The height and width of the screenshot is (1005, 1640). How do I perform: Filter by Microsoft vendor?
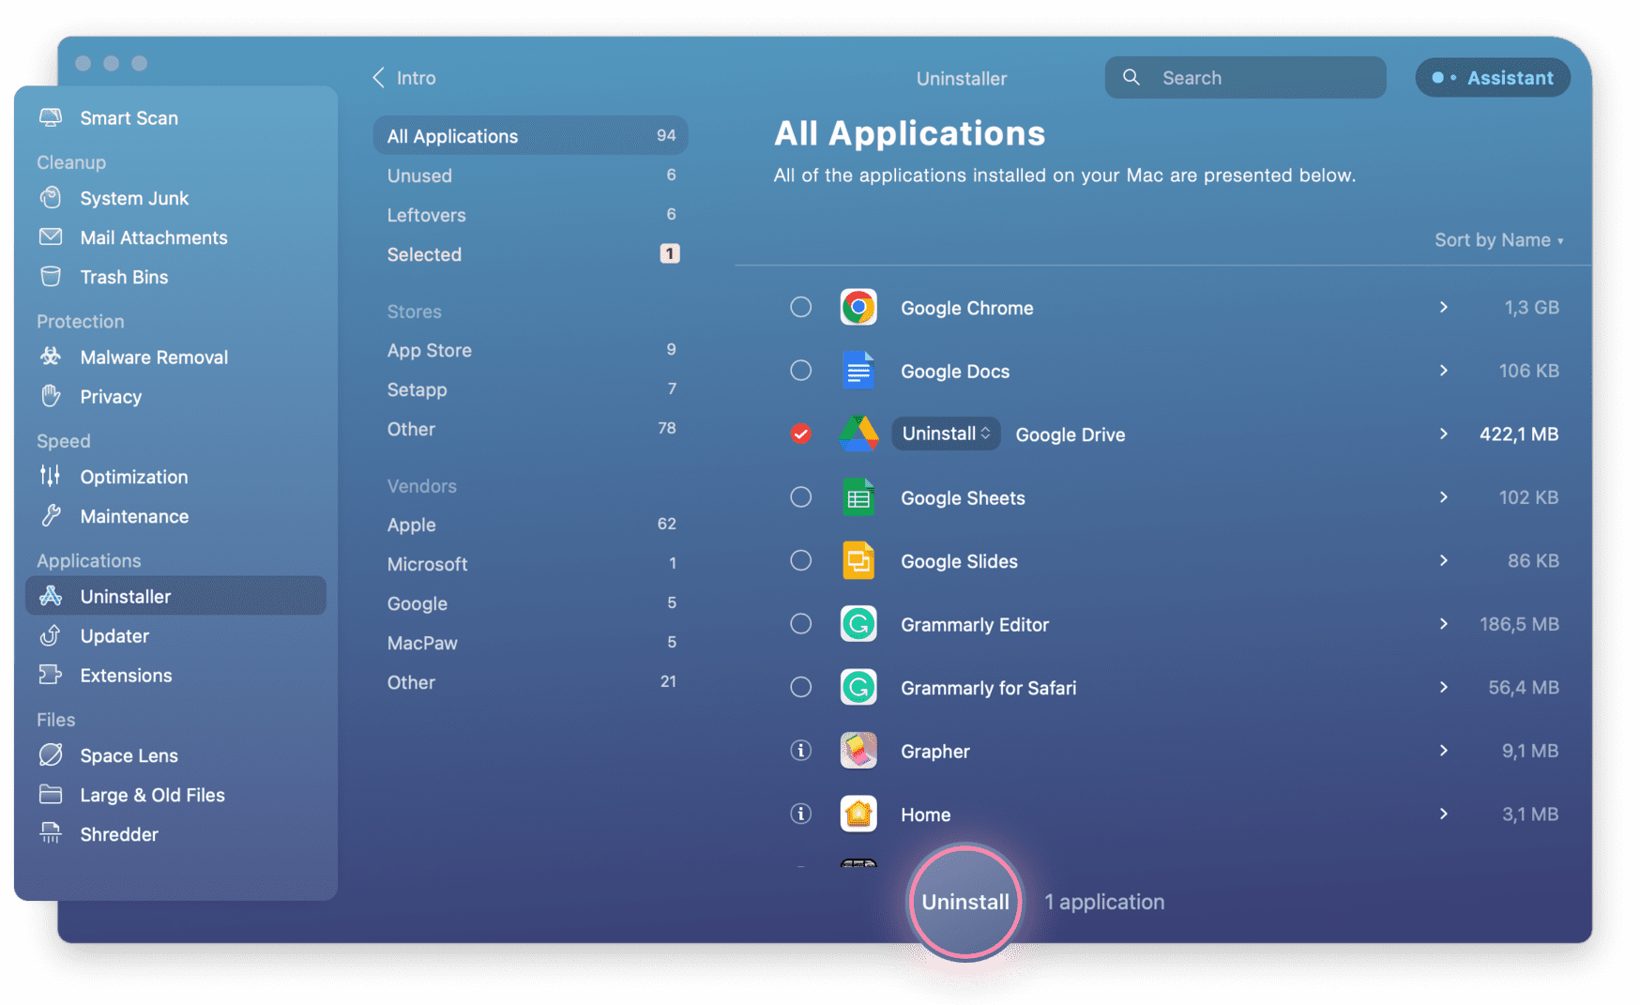(530, 564)
